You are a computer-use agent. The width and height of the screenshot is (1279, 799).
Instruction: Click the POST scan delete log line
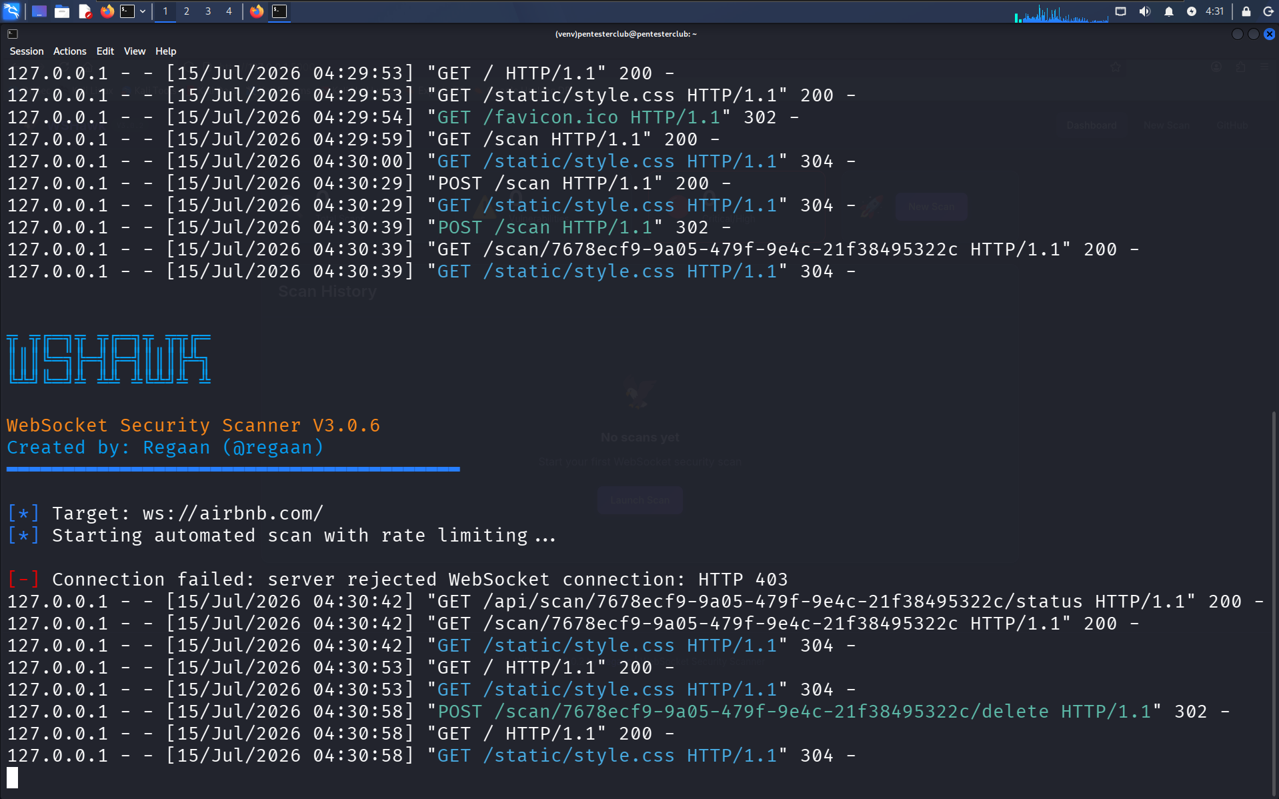tap(619, 712)
